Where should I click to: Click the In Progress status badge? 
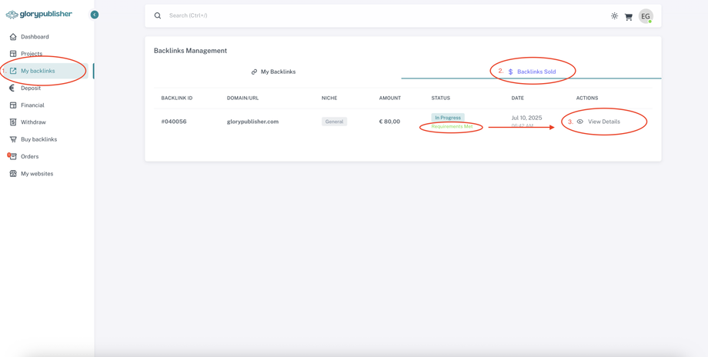(x=447, y=118)
